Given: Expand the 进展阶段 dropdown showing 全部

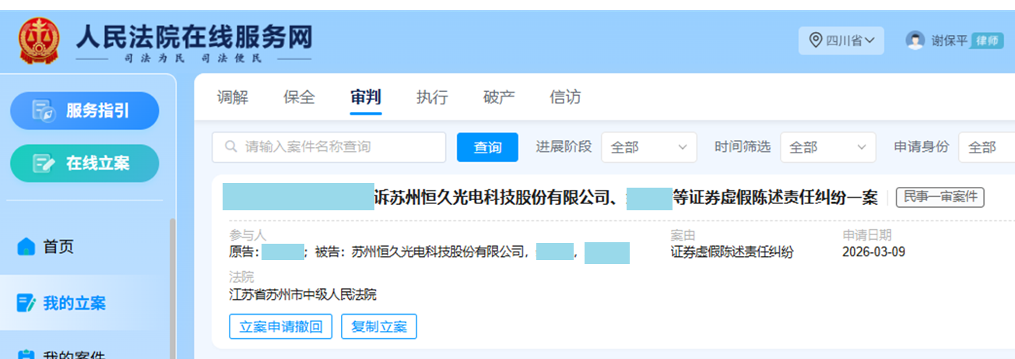Looking at the screenshot, I should tap(649, 147).
